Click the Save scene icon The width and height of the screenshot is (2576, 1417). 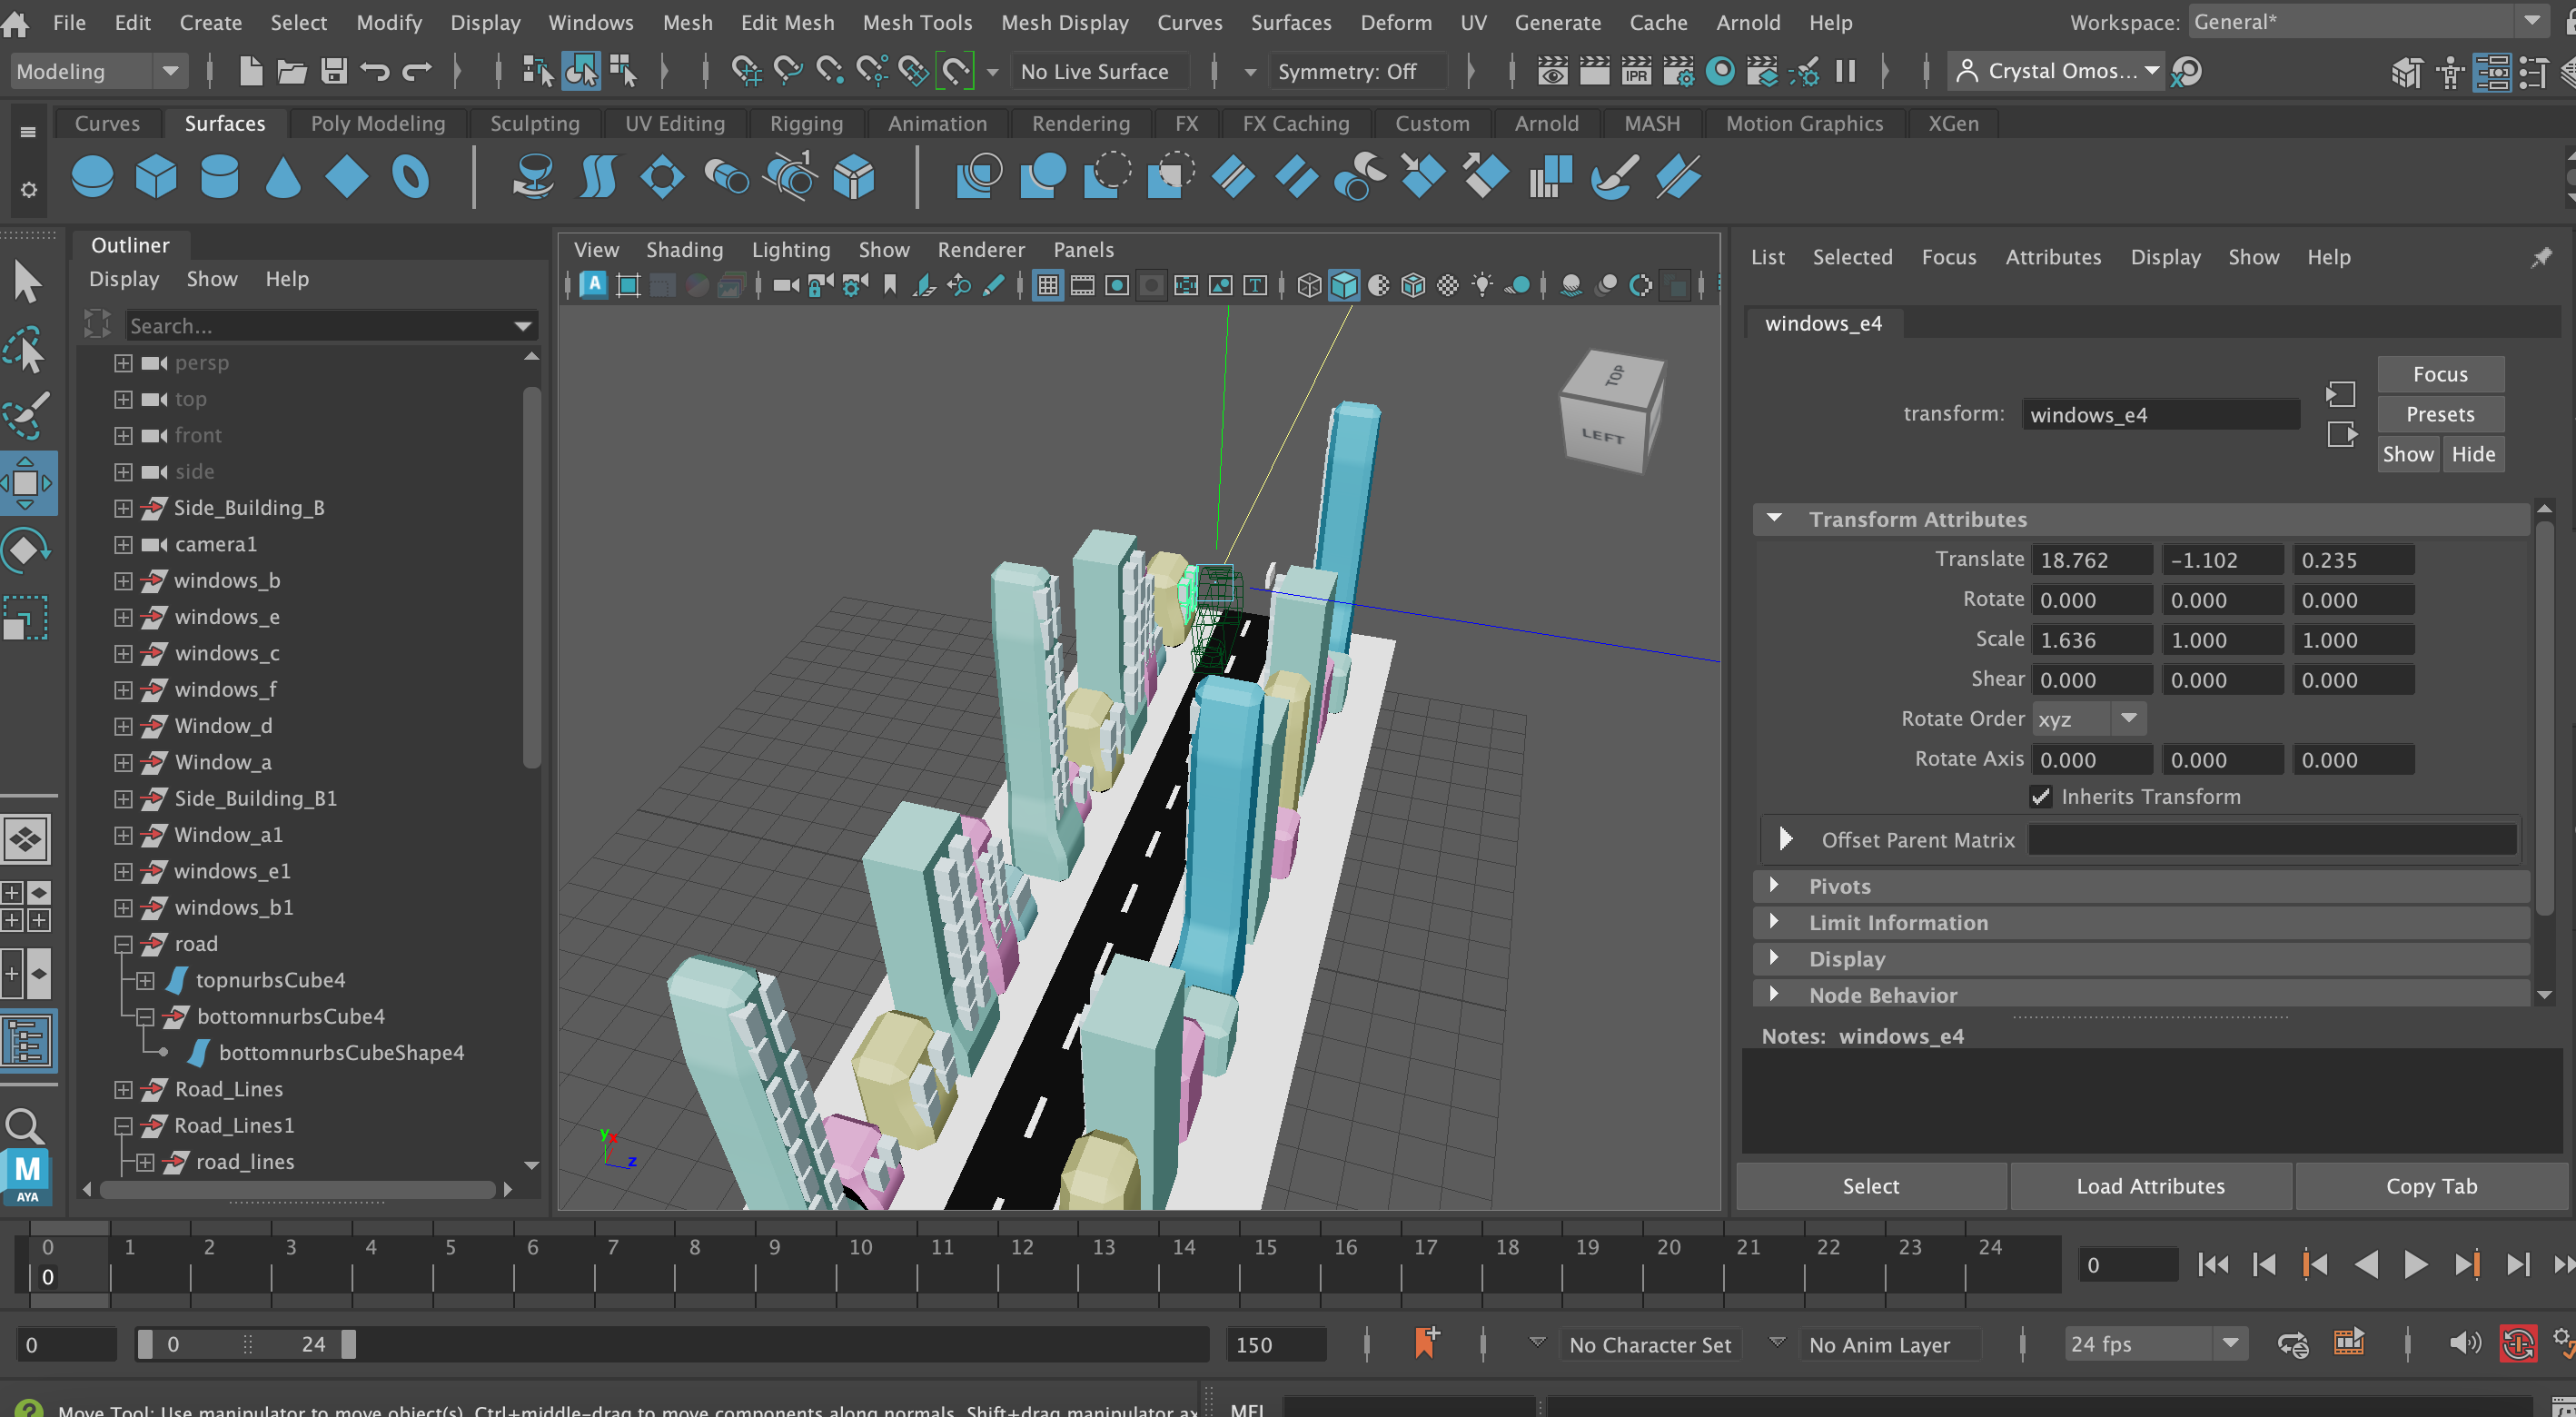coord(334,71)
